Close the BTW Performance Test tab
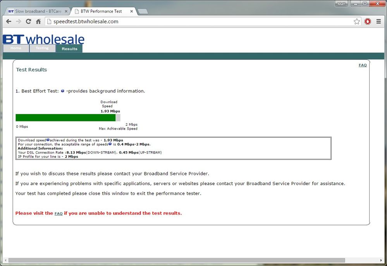 point(132,11)
